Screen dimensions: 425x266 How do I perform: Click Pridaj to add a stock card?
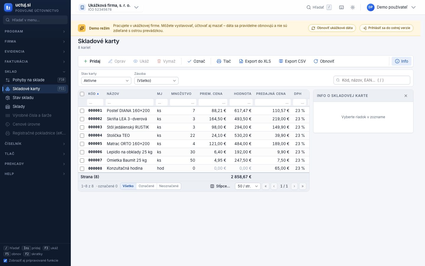tap(92, 61)
